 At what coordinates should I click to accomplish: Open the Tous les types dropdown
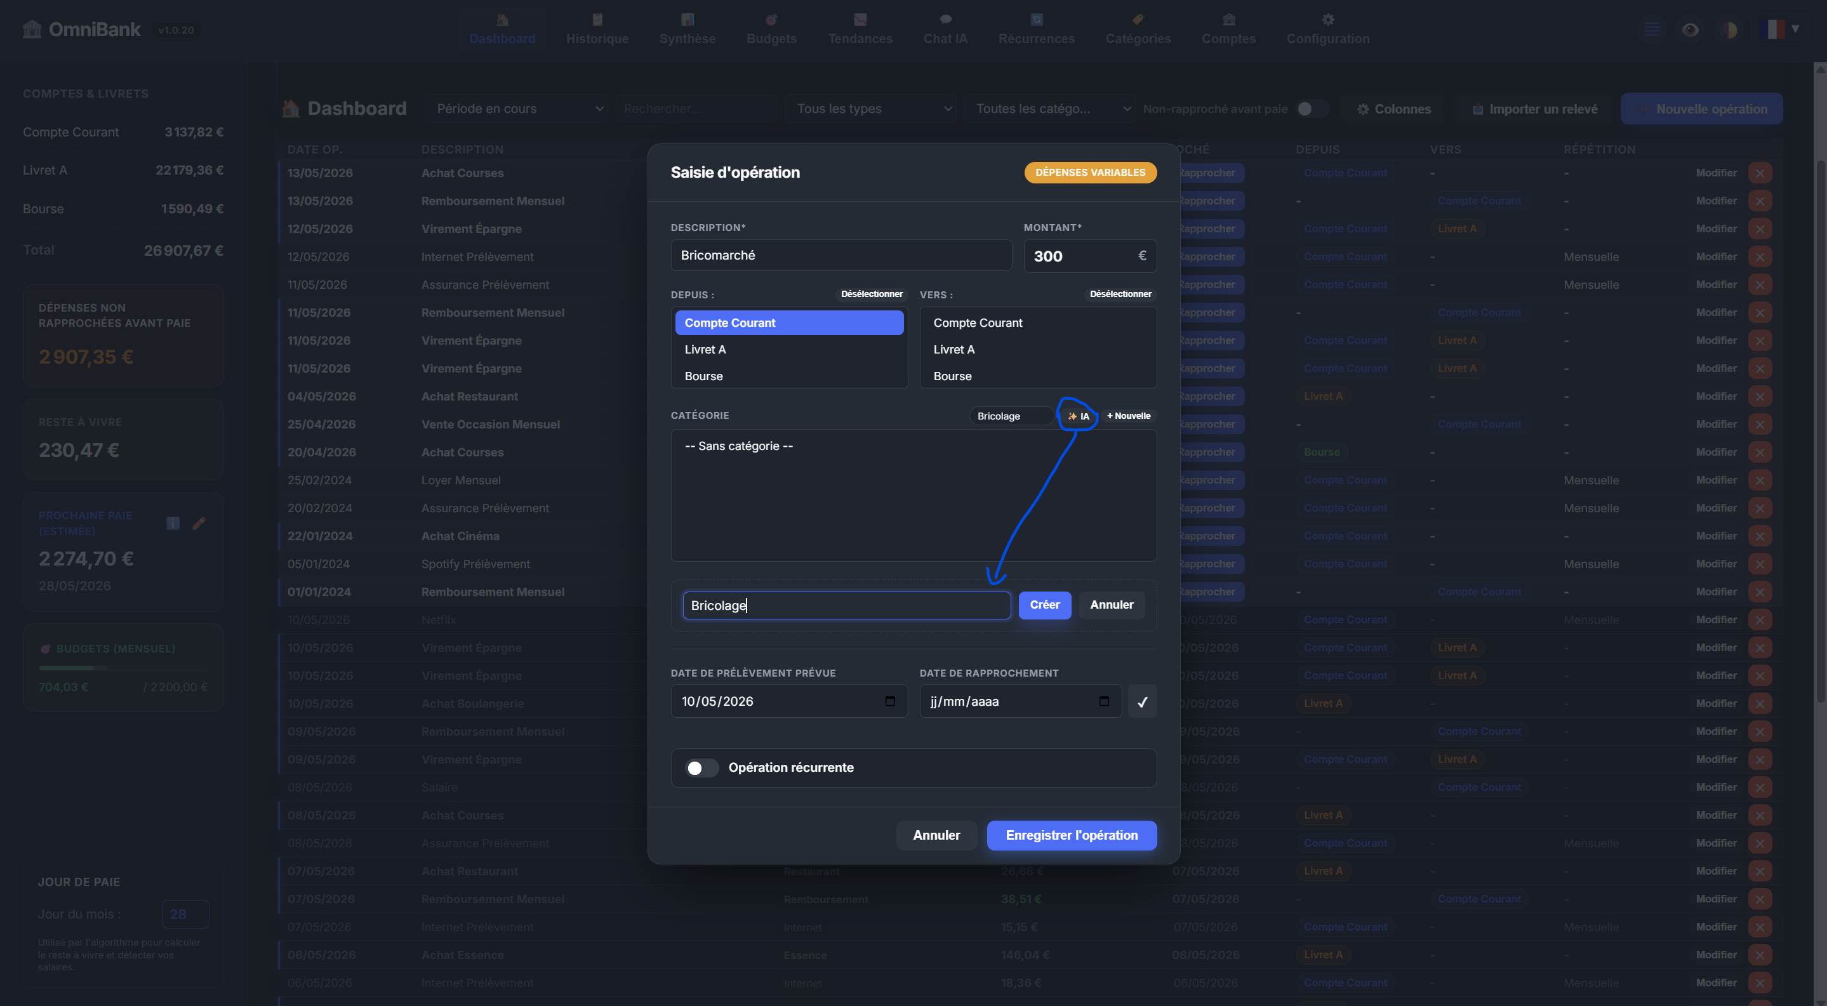tap(870, 109)
